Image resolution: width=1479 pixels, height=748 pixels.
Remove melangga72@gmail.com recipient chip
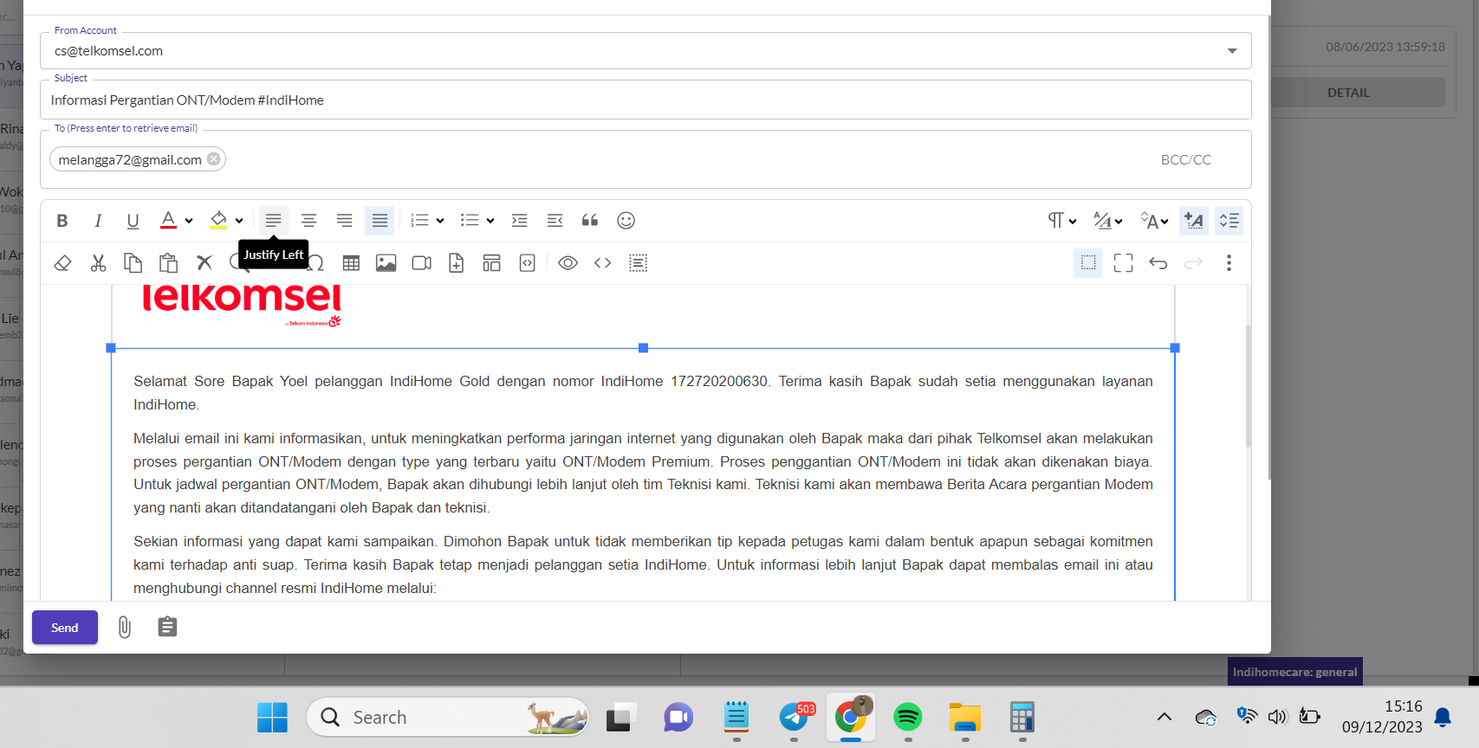pyautogui.click(x=214, y=159)
